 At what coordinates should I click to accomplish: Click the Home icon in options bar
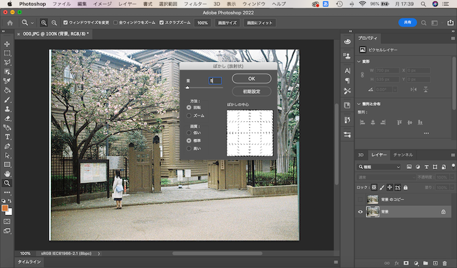(10, 23)
